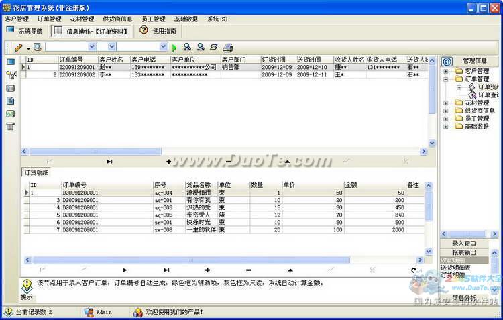
Task: Select the 订货明细 tab
Action: pyautogui.click(x=36, y=172)
